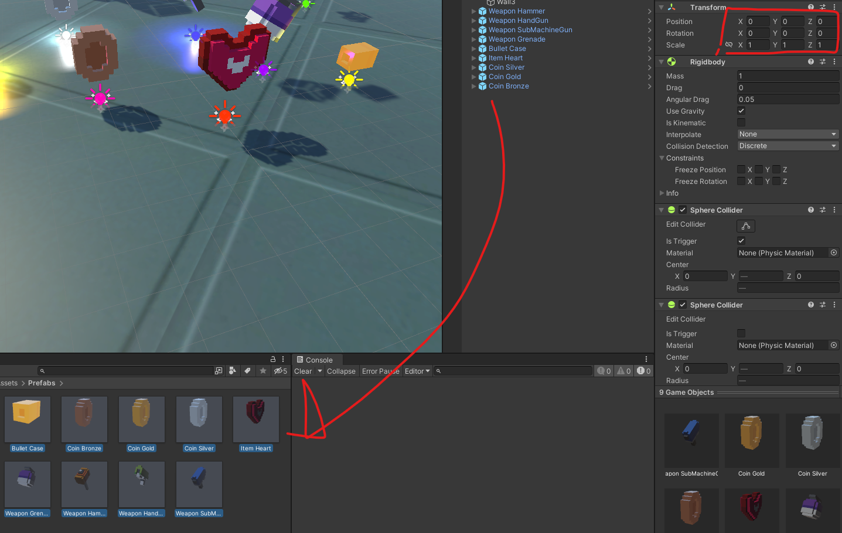Screen dimensions: 842x533
Task: Click the Project panel lock icon
Action: tap(272, 359)
